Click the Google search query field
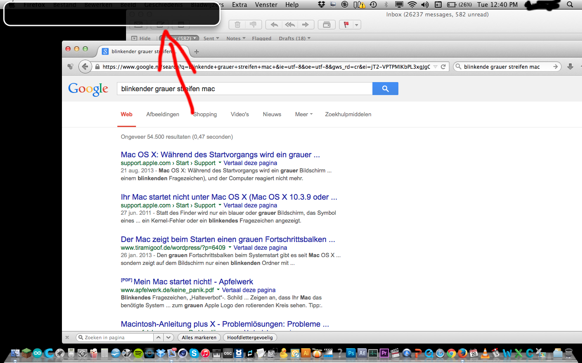The width and height of the screenshot is (582, 363). (245, 89)
